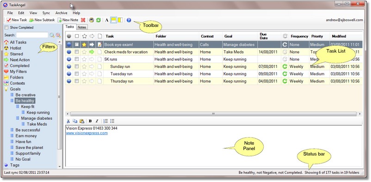Insert bulleted list in note

coord(112,121)
